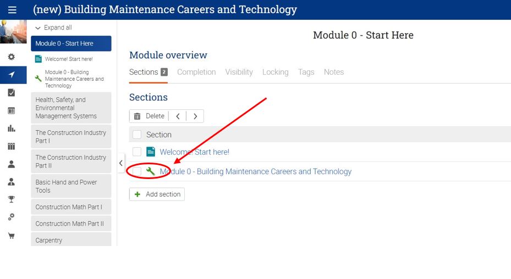511x279 pixels.
Task: Select the Carpentry module in sidebar
Action: pos(49,241)
